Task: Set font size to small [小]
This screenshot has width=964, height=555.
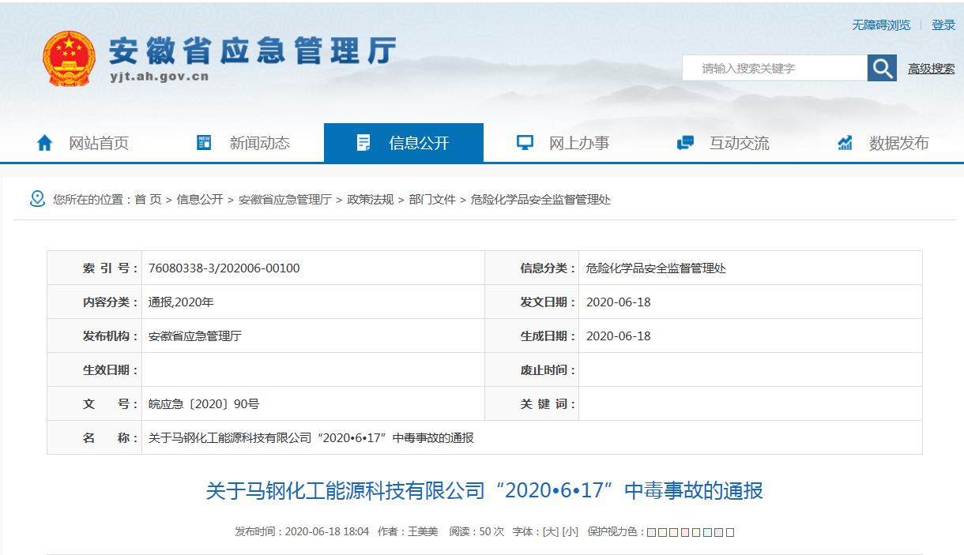Action: [570, 532]
